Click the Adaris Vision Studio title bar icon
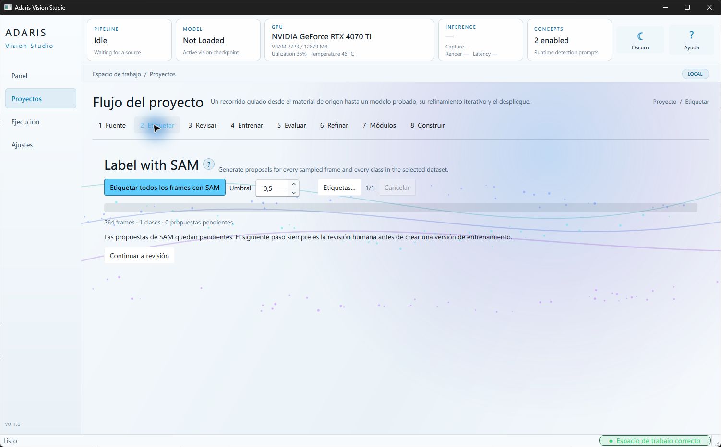This screenshot has width=721, height=447. coord(8,7)
